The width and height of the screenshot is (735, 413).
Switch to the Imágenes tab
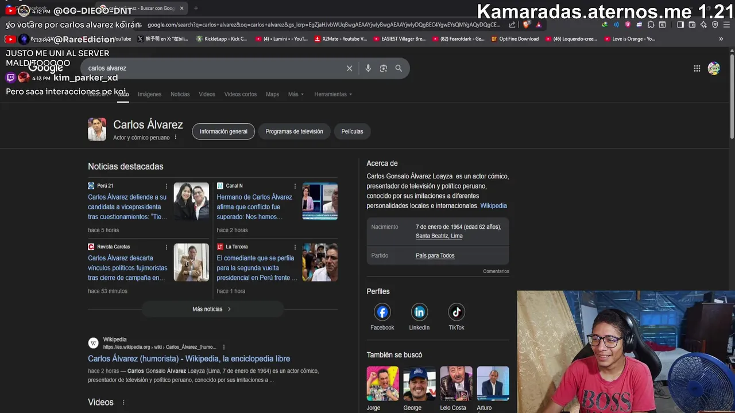tap(149, 94)
